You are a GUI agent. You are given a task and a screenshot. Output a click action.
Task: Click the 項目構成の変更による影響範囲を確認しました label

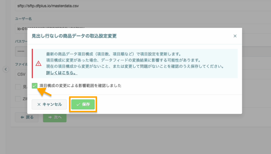pos(80,85)
